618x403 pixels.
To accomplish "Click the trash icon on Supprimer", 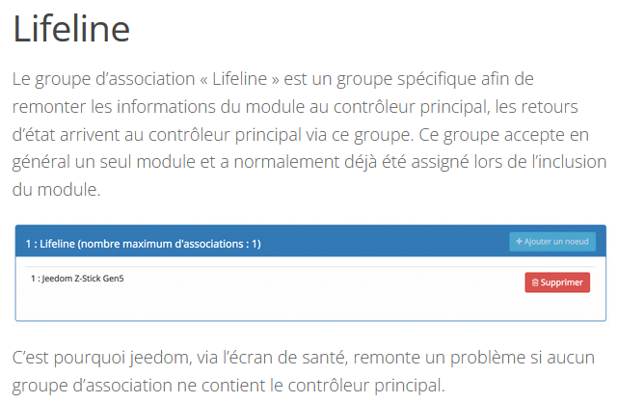I will (534, 282).
